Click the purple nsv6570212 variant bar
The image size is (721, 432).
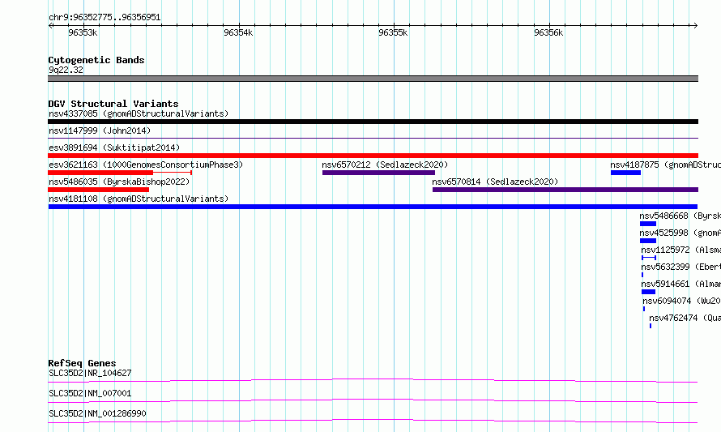point(378,173)
